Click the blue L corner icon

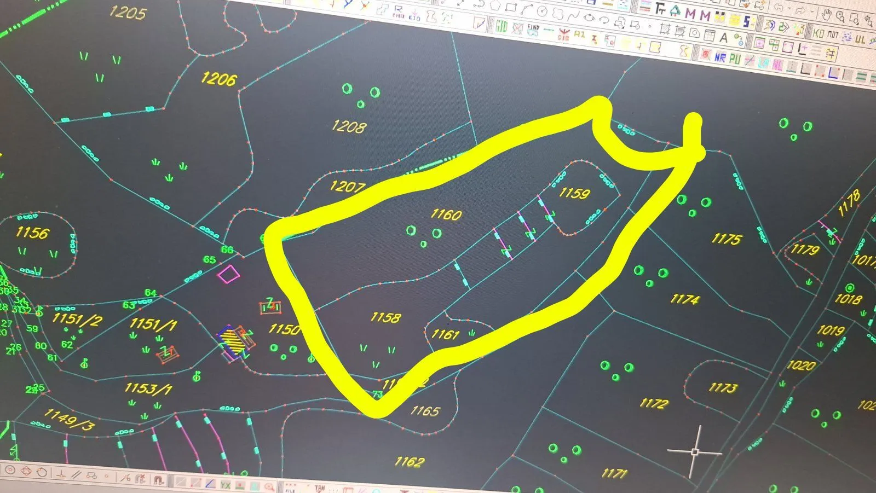(834, 73)
